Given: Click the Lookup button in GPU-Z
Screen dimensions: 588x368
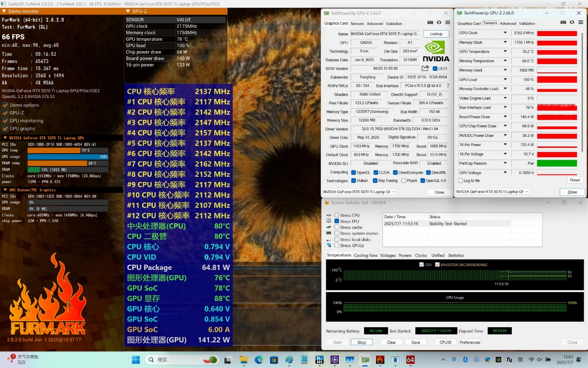Looking at the screenshot, I should pos(436,34).
